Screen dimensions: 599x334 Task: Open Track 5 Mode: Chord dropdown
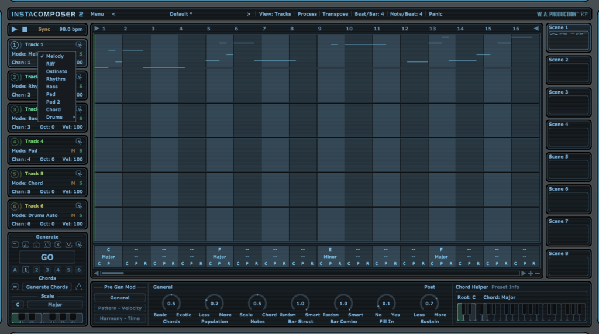click(x=27, y=183)
